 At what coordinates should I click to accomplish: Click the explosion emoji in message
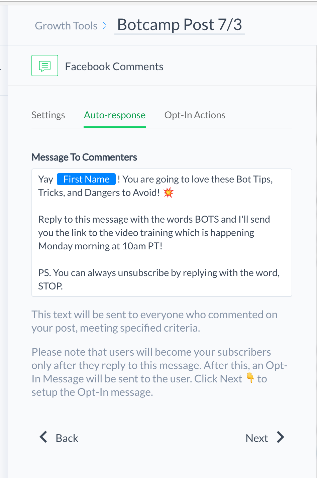[169, 193]
